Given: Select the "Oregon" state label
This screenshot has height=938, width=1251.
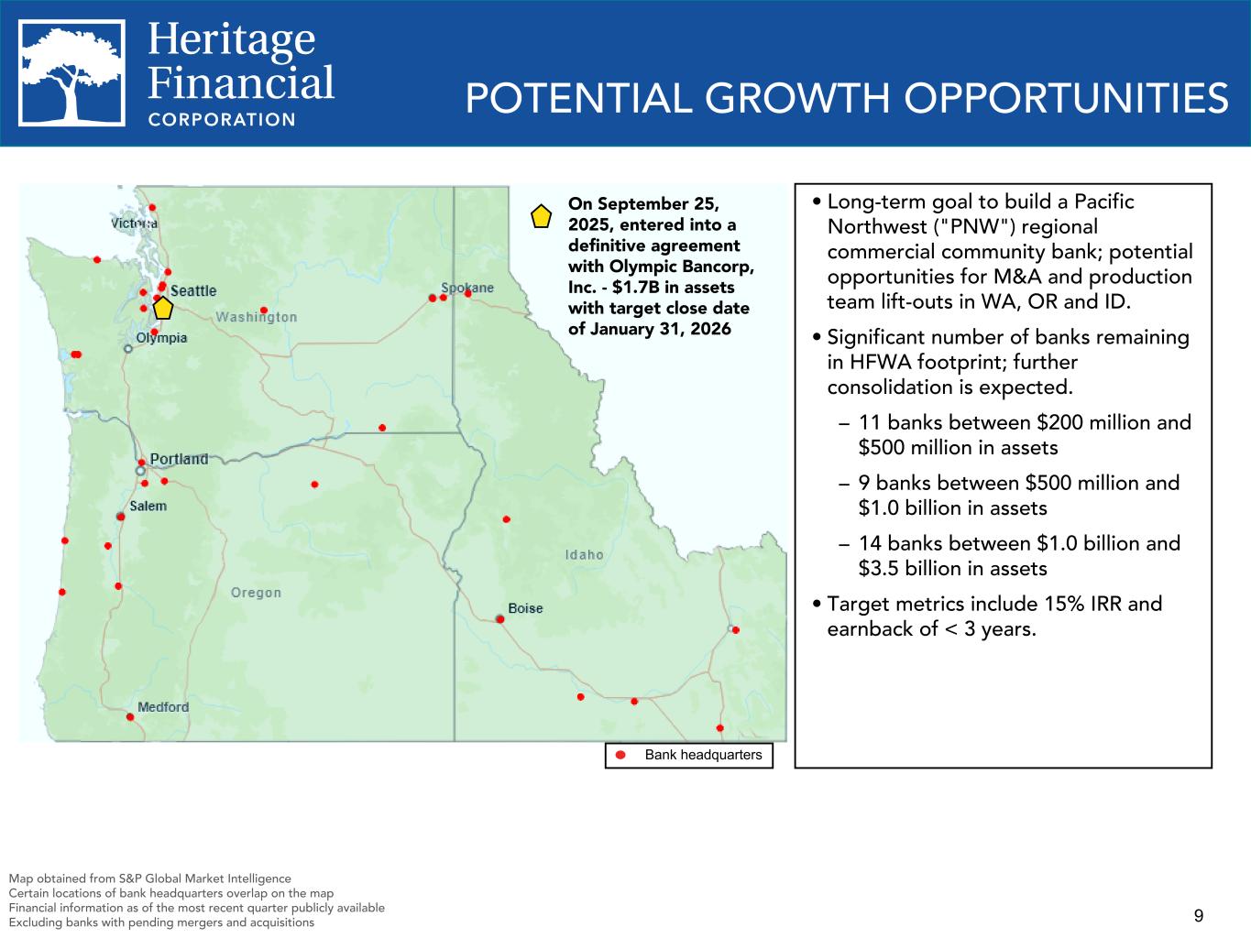Looking at the screenshot, I should point(257,593).
